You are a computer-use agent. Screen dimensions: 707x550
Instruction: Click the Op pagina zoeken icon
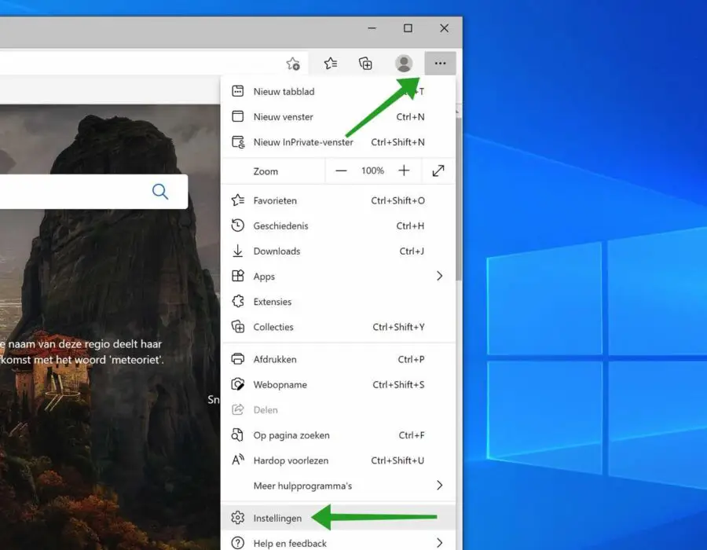(x=237, y=434)
